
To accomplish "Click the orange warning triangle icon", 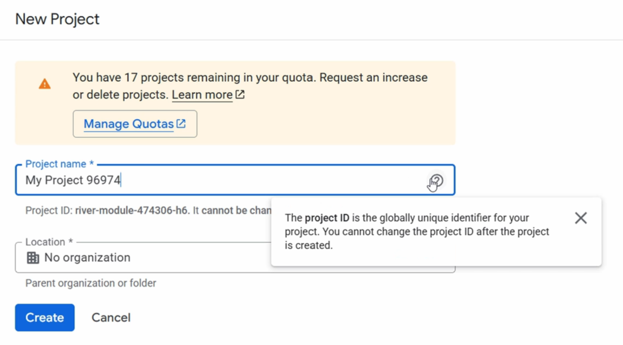I will pos(45,84).
